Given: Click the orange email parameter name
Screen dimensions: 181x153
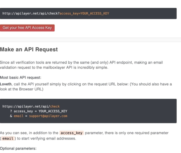Looking at the screenshot, I should pyautogui.click(x=18, y=116).
